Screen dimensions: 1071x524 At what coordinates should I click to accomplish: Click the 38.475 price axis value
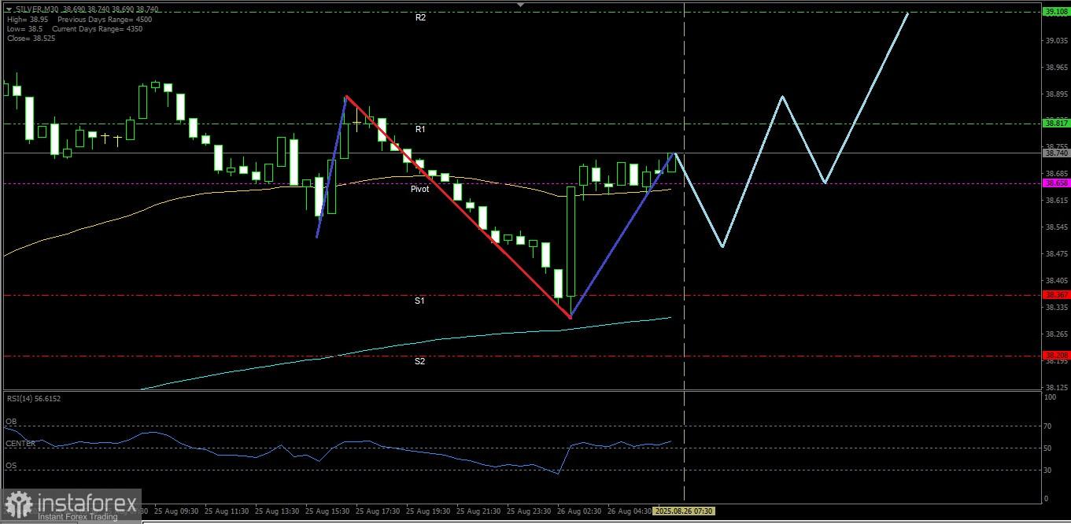(1056, 253)
